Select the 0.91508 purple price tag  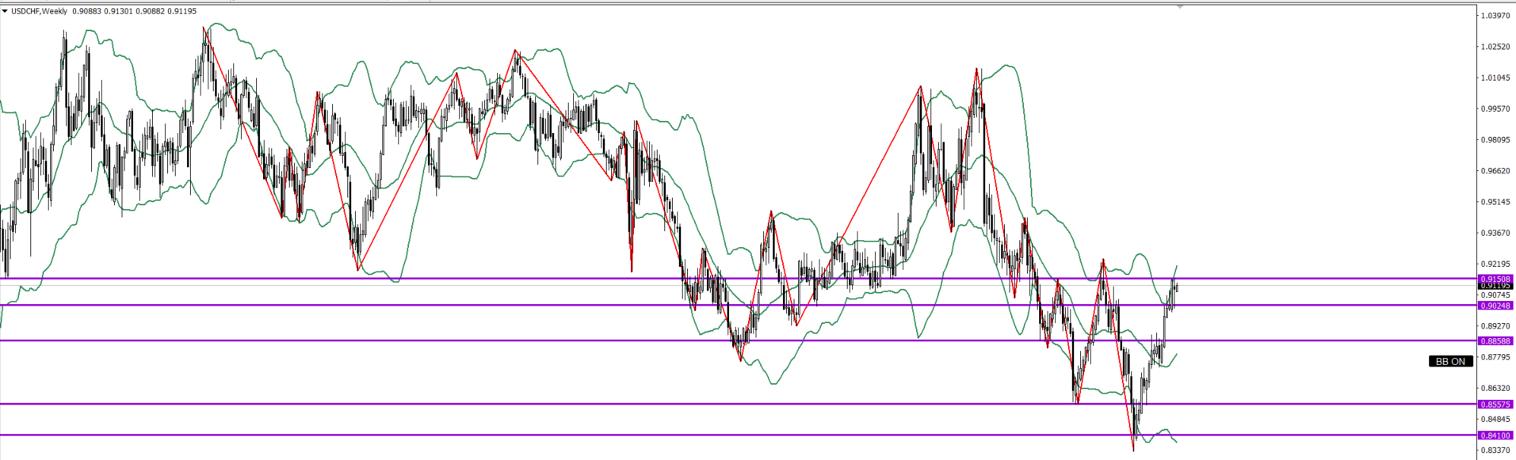1495,279
